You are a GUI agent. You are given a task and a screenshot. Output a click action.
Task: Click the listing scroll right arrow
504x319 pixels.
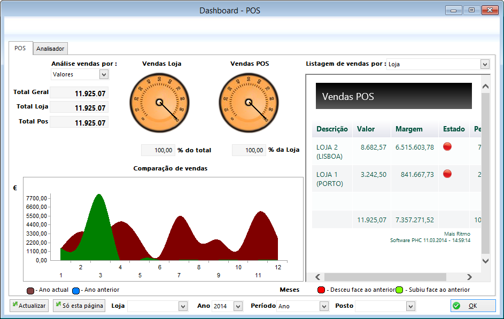coord(469,277)
